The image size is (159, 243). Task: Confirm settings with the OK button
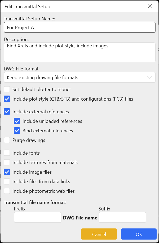[x=139, y=234]
